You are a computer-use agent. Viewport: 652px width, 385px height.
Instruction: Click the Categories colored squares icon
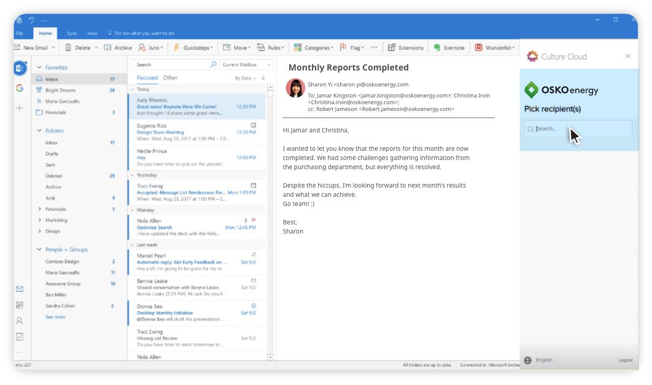pos(298,47)
